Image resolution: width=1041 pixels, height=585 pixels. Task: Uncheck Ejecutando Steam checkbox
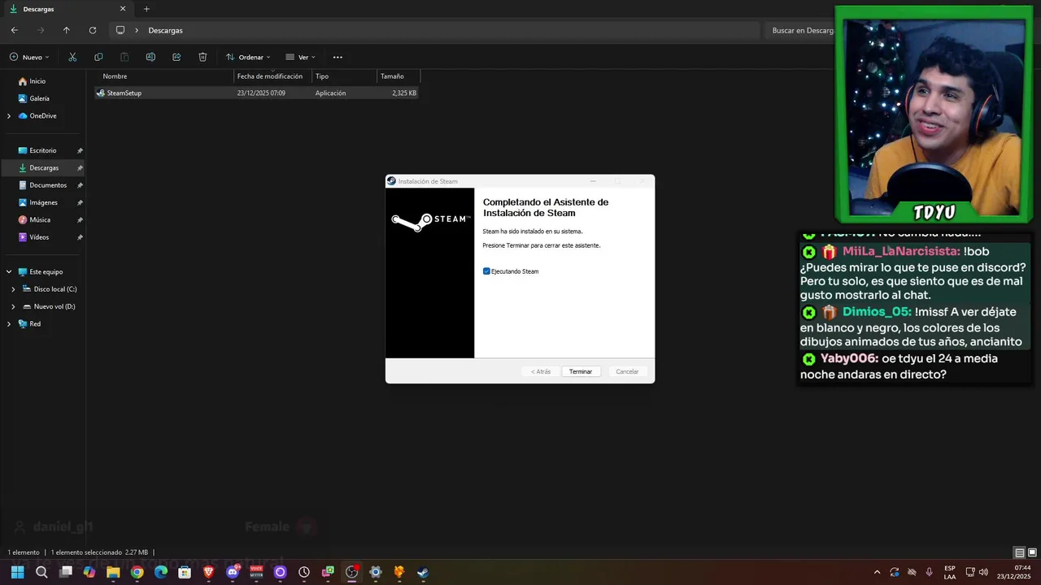coord(486,271)
